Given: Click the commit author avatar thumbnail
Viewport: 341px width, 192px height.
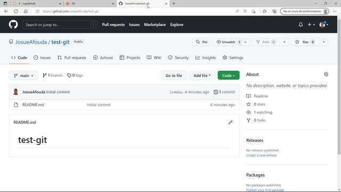Looking at the screenshot, I should point(15,92).
